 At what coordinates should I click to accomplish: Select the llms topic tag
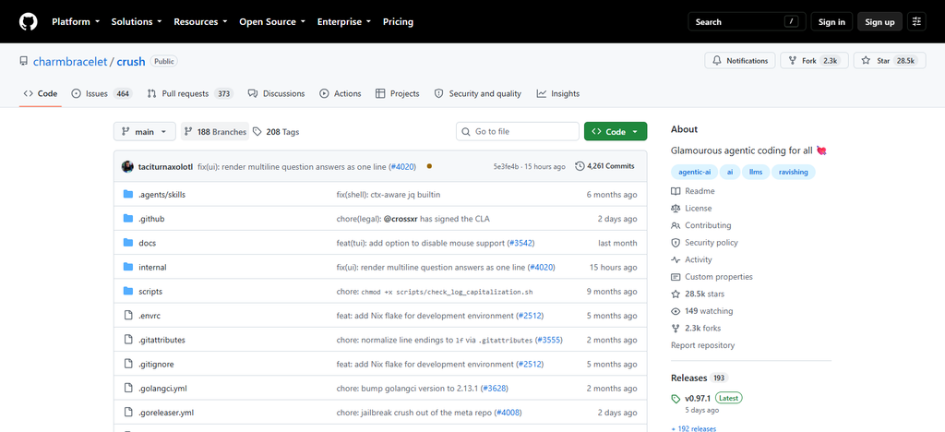[x=755, y=172]
